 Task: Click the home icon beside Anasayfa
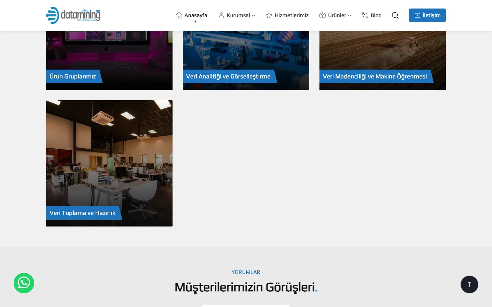179,15
